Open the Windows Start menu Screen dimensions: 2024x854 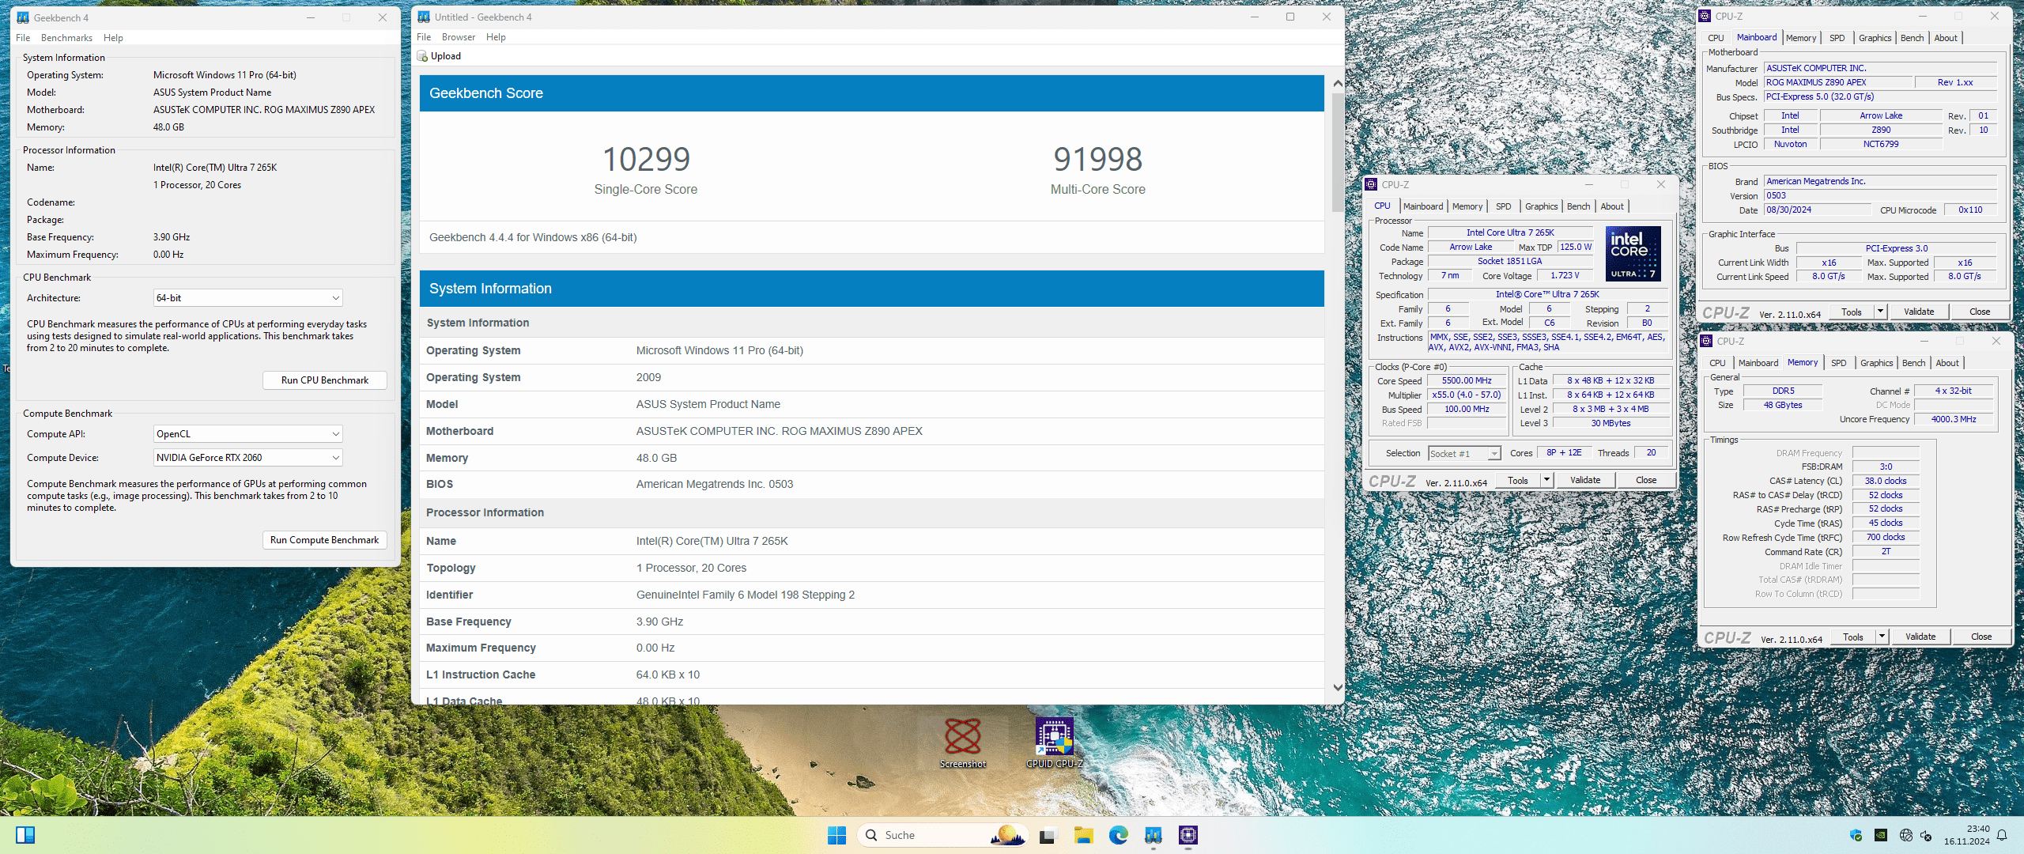836,835
